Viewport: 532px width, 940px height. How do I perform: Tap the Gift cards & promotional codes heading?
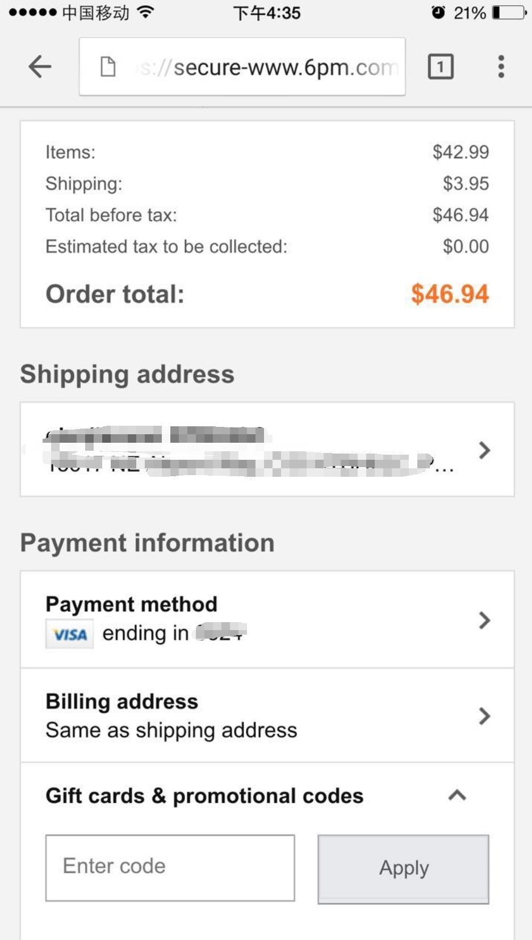coord(204,796)
